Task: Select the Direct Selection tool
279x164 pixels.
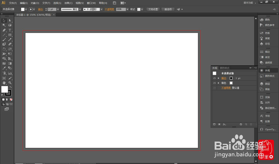Action: (x=10, y=20)
